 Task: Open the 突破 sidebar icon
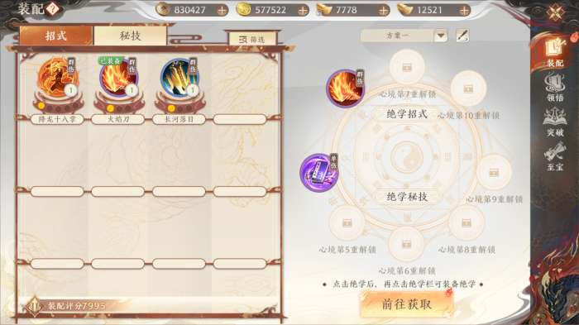point(555,122)
